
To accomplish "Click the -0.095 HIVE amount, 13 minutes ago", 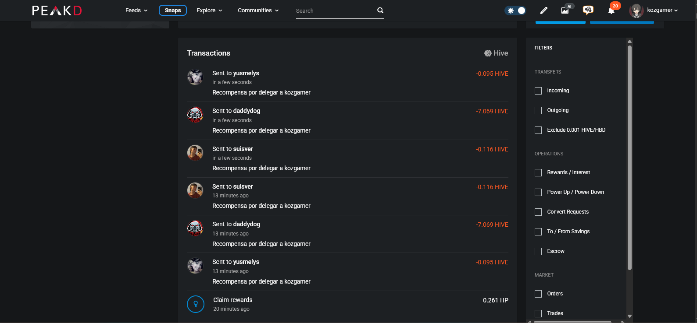I will click(492, 262).
